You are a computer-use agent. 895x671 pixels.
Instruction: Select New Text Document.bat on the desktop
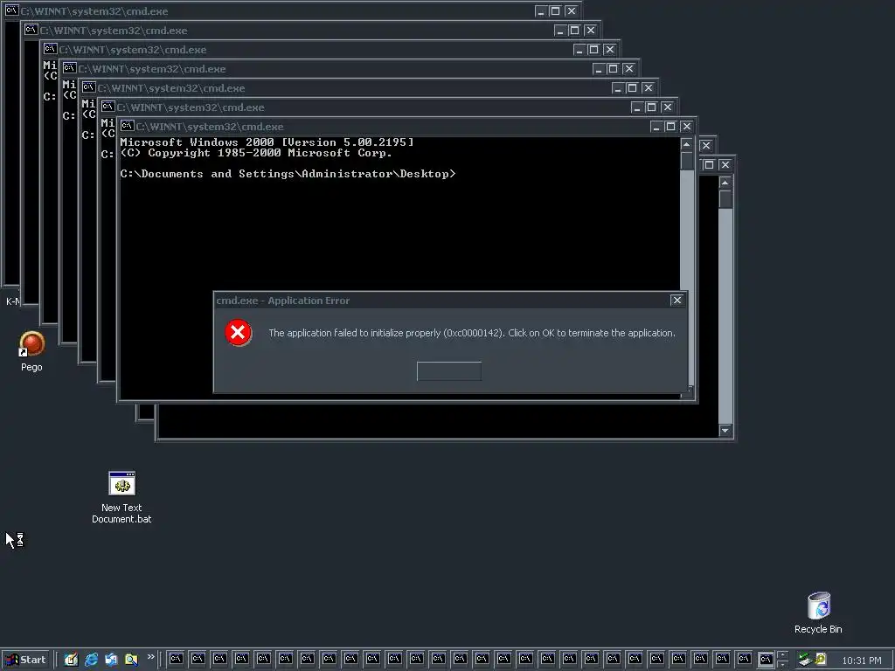click(x=121, y=497)
